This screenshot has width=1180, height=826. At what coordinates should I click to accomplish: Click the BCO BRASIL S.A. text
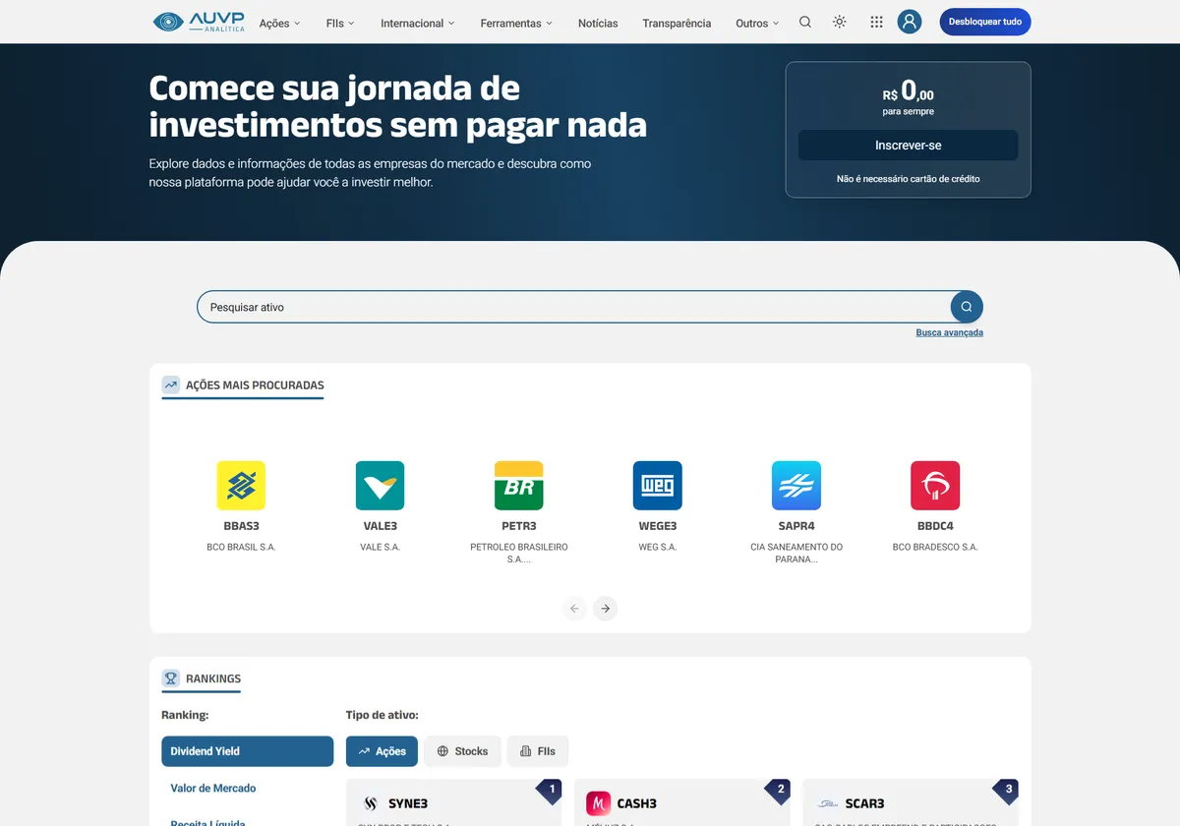(241, 547)
